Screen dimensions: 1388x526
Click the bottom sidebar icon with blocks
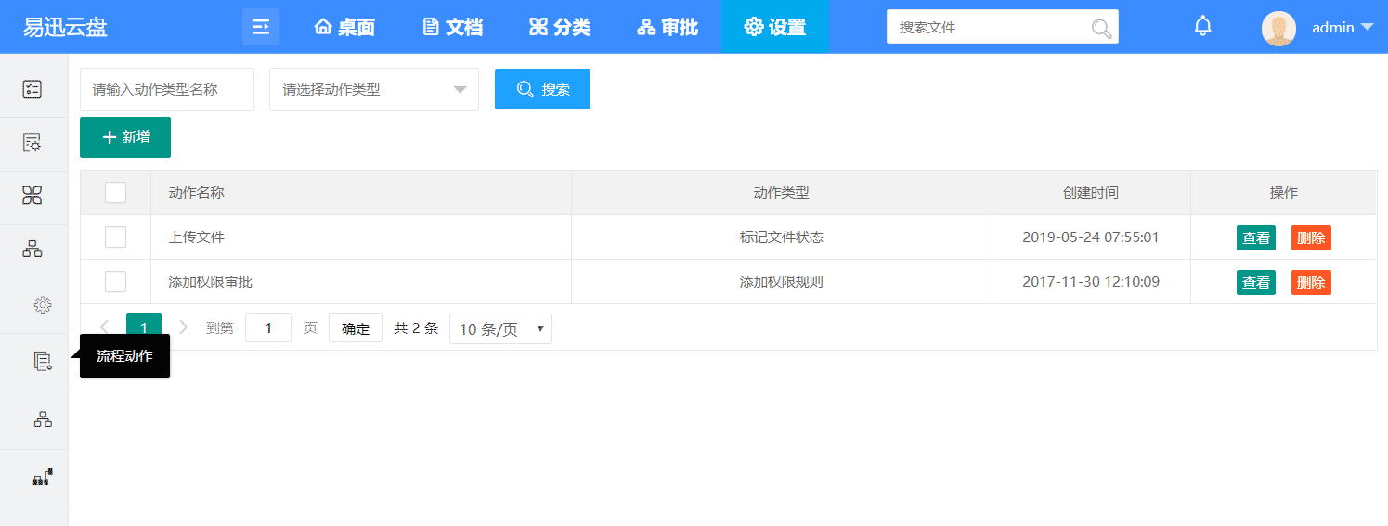point(43,478)
